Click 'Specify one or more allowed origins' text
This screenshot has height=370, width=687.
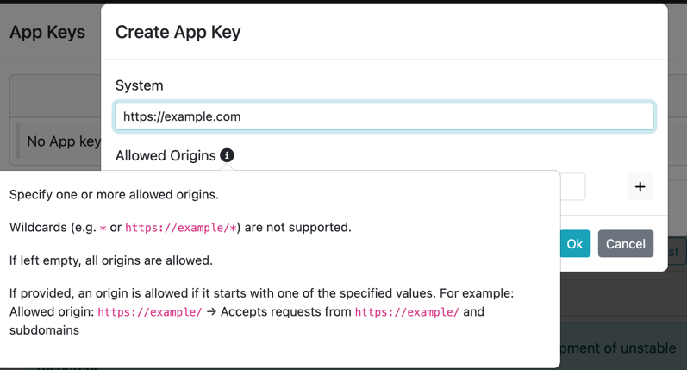point(114,195)
